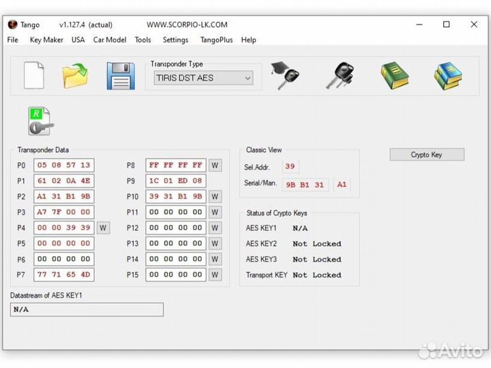
Task: Click the Crypto Key button
Action: coord(426,155)
